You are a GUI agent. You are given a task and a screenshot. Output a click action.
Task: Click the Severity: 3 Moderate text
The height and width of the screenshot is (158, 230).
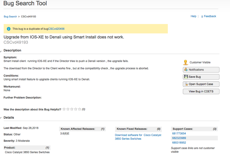click(17, 141)
